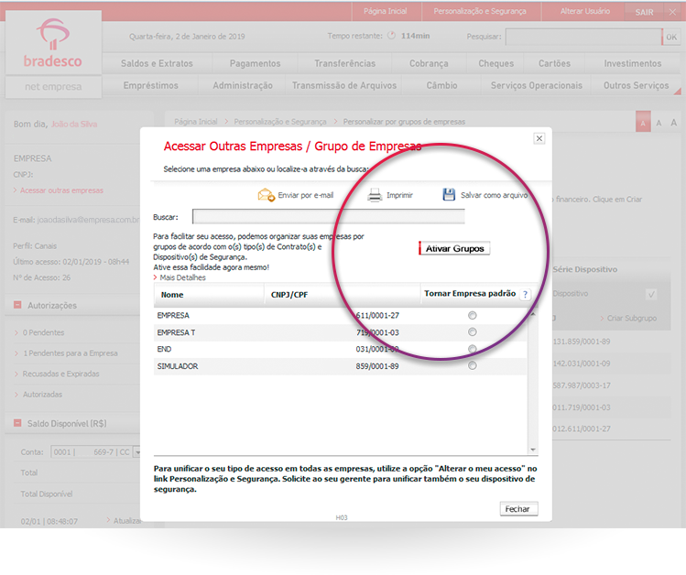
Task: Click the Atualizar link near timestamp
Action: click(127, 520)
